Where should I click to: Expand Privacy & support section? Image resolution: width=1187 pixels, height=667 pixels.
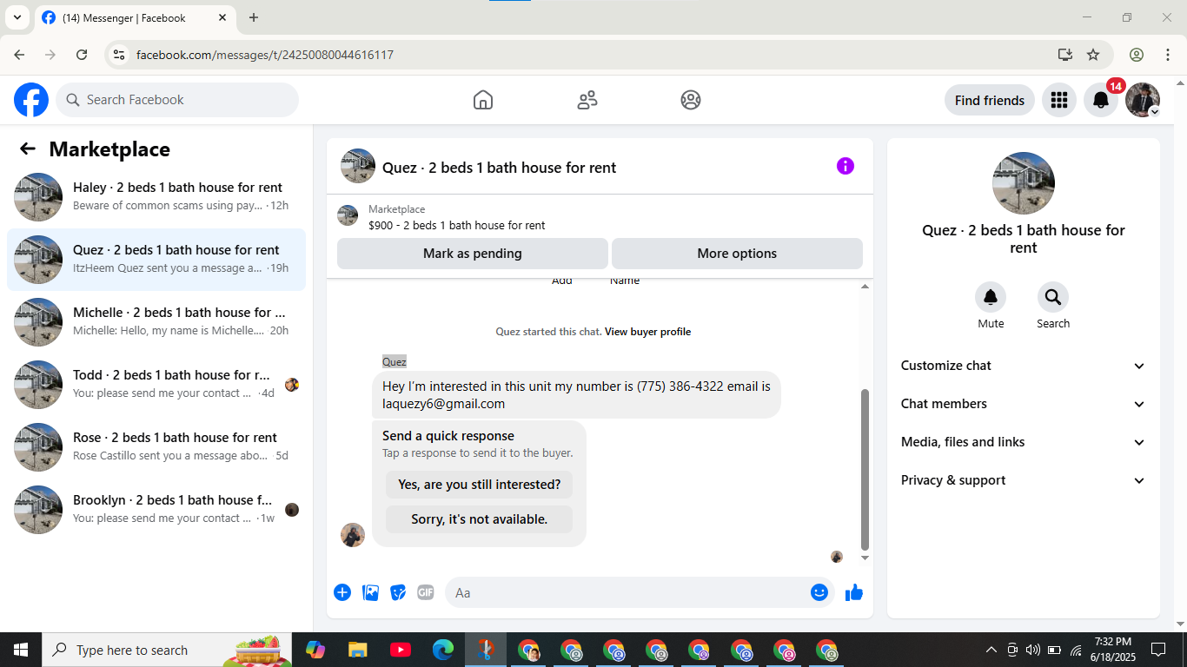[x=1024, y=480]
